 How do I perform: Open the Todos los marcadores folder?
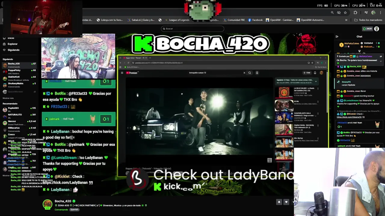pos(368,20)
